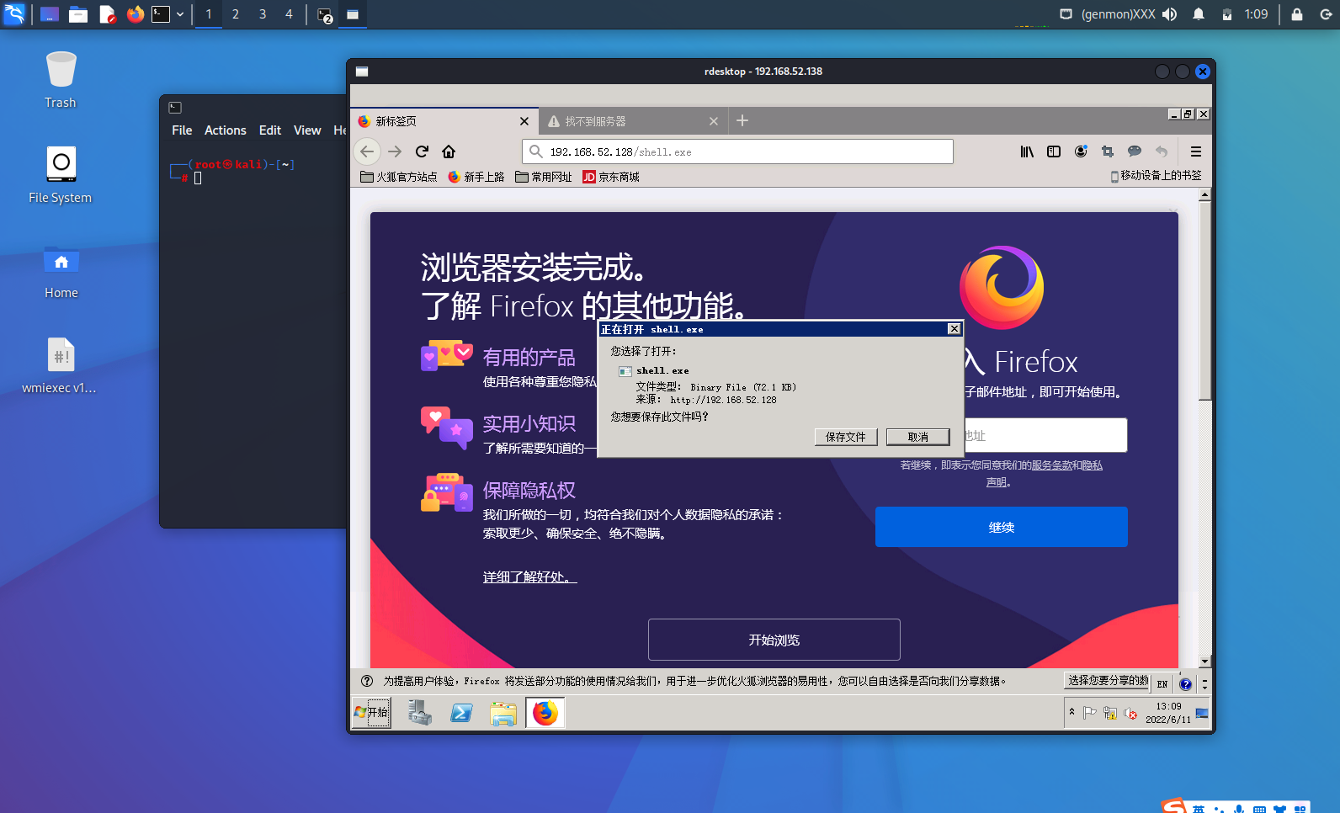This screenshot has height=813, width=1340.
Task: Toggle the Firefox sidebar icon
Action: click(x=1054, y=151)
